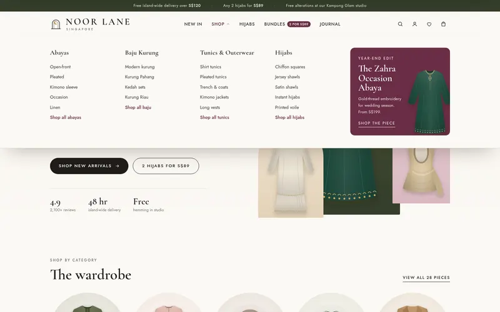
Task: Click Shop all baju
Action: [138, 107]
